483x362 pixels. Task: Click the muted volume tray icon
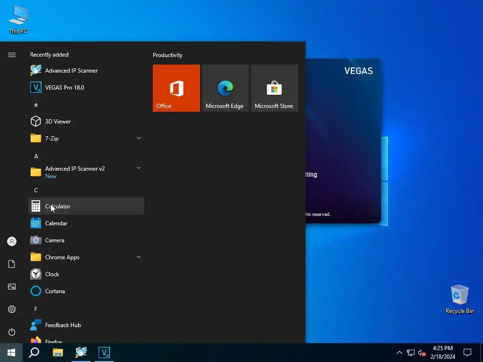point(422,353)
